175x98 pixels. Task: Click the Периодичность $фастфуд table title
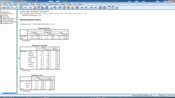(x=39, y=45)
